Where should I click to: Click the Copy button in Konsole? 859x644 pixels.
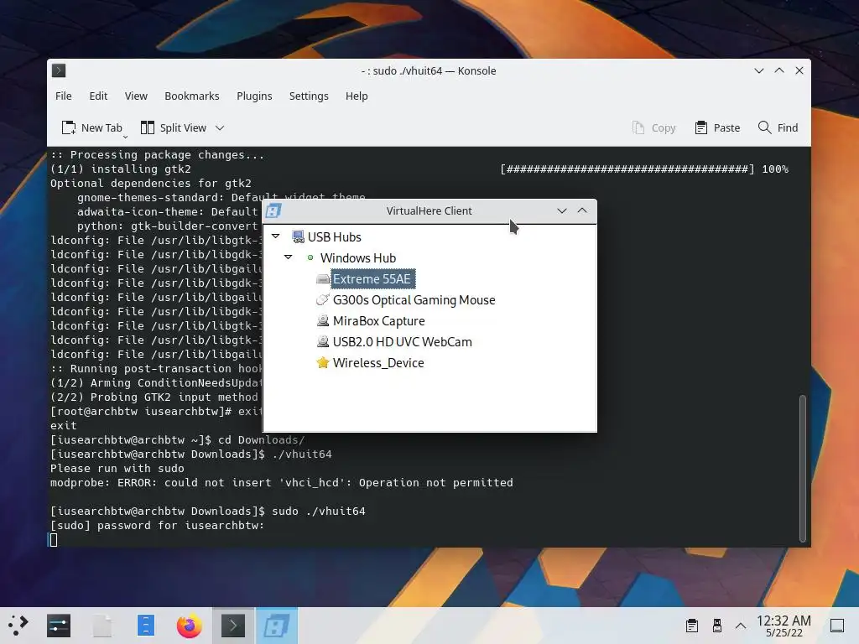(x=654, y=127)
